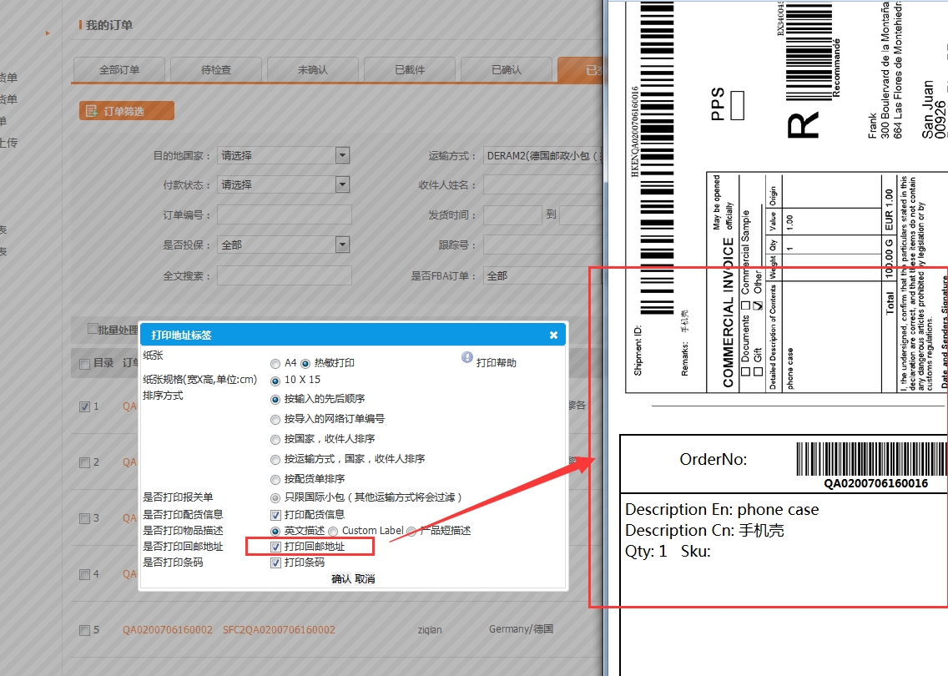
Task: Open the 目的地国家 dropdown
Action: tap(342, 155)
